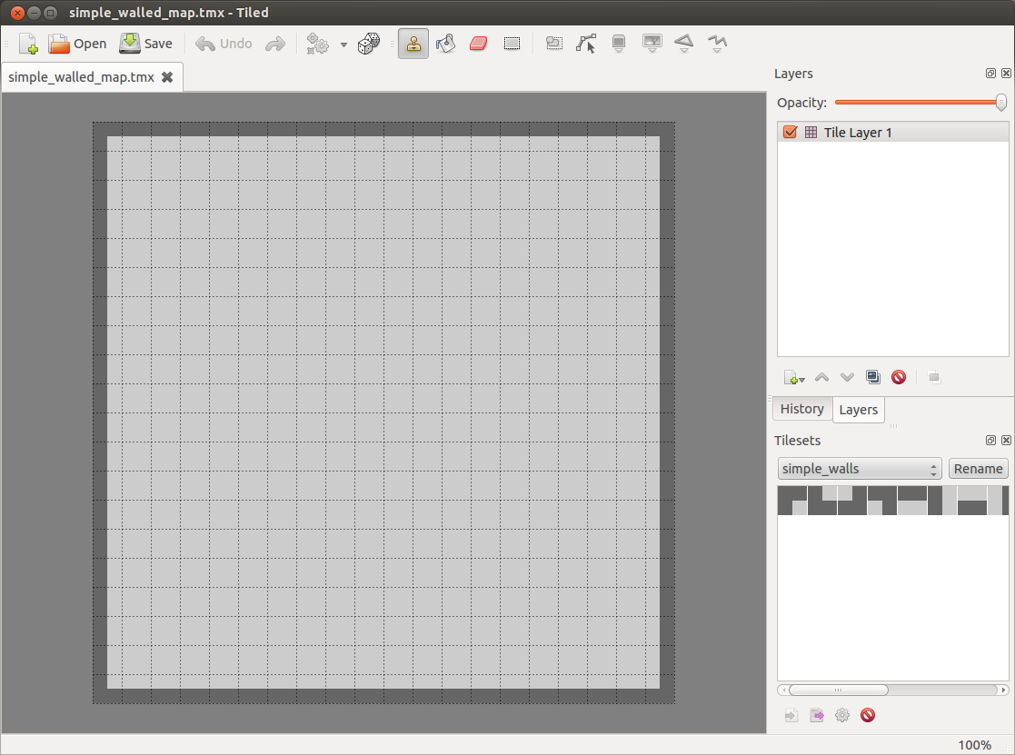The height and width of the screenshot is (755, 1015).
Task: Remove the current tileset
Action: coord(868,715)
